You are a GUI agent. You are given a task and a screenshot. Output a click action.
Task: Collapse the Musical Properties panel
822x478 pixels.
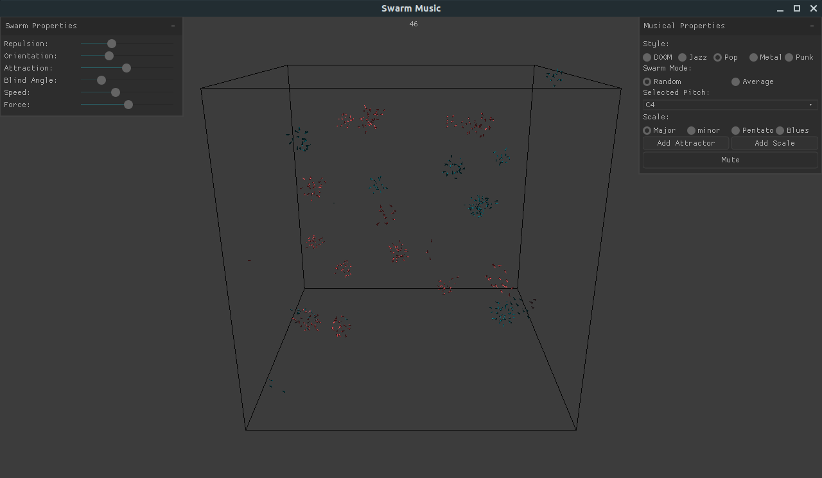pyautogui.click(x=812, y=26)
